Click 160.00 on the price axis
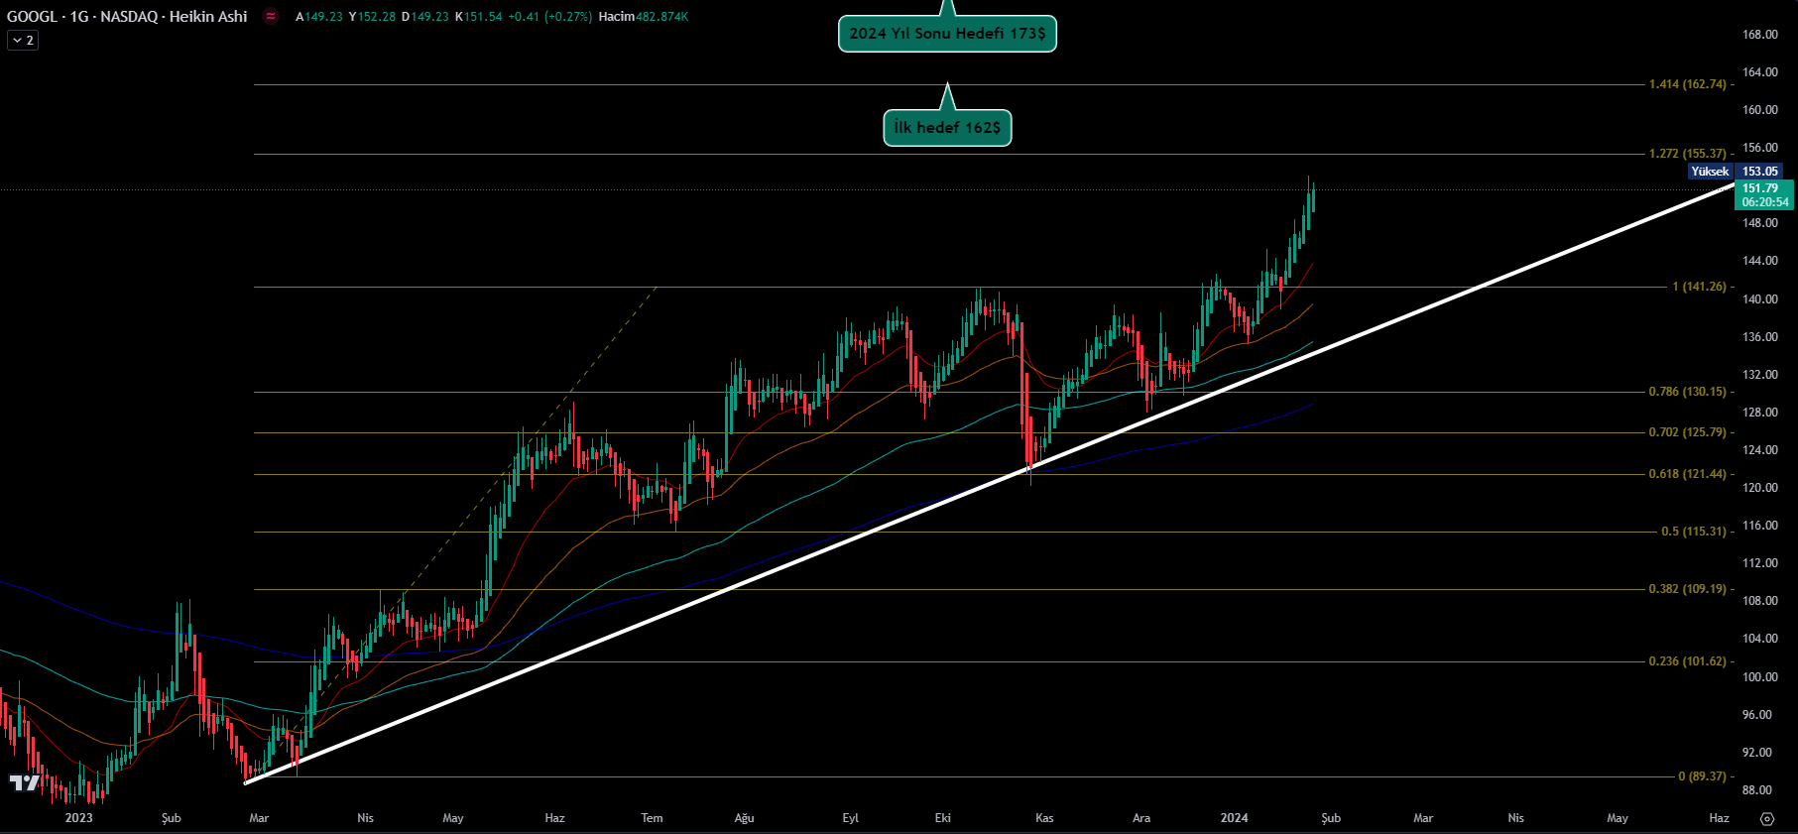The width and height of the screenshot is (1798, 834). click(x=1760, y=110)
